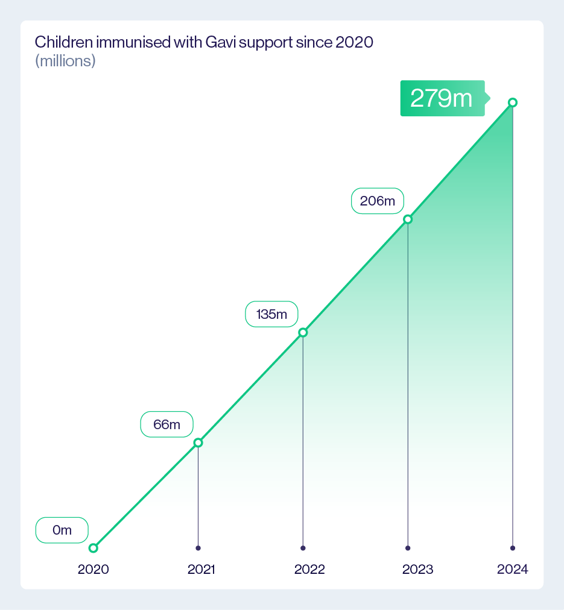Click the baseline dot below the 2021 line

click(198, 548)
